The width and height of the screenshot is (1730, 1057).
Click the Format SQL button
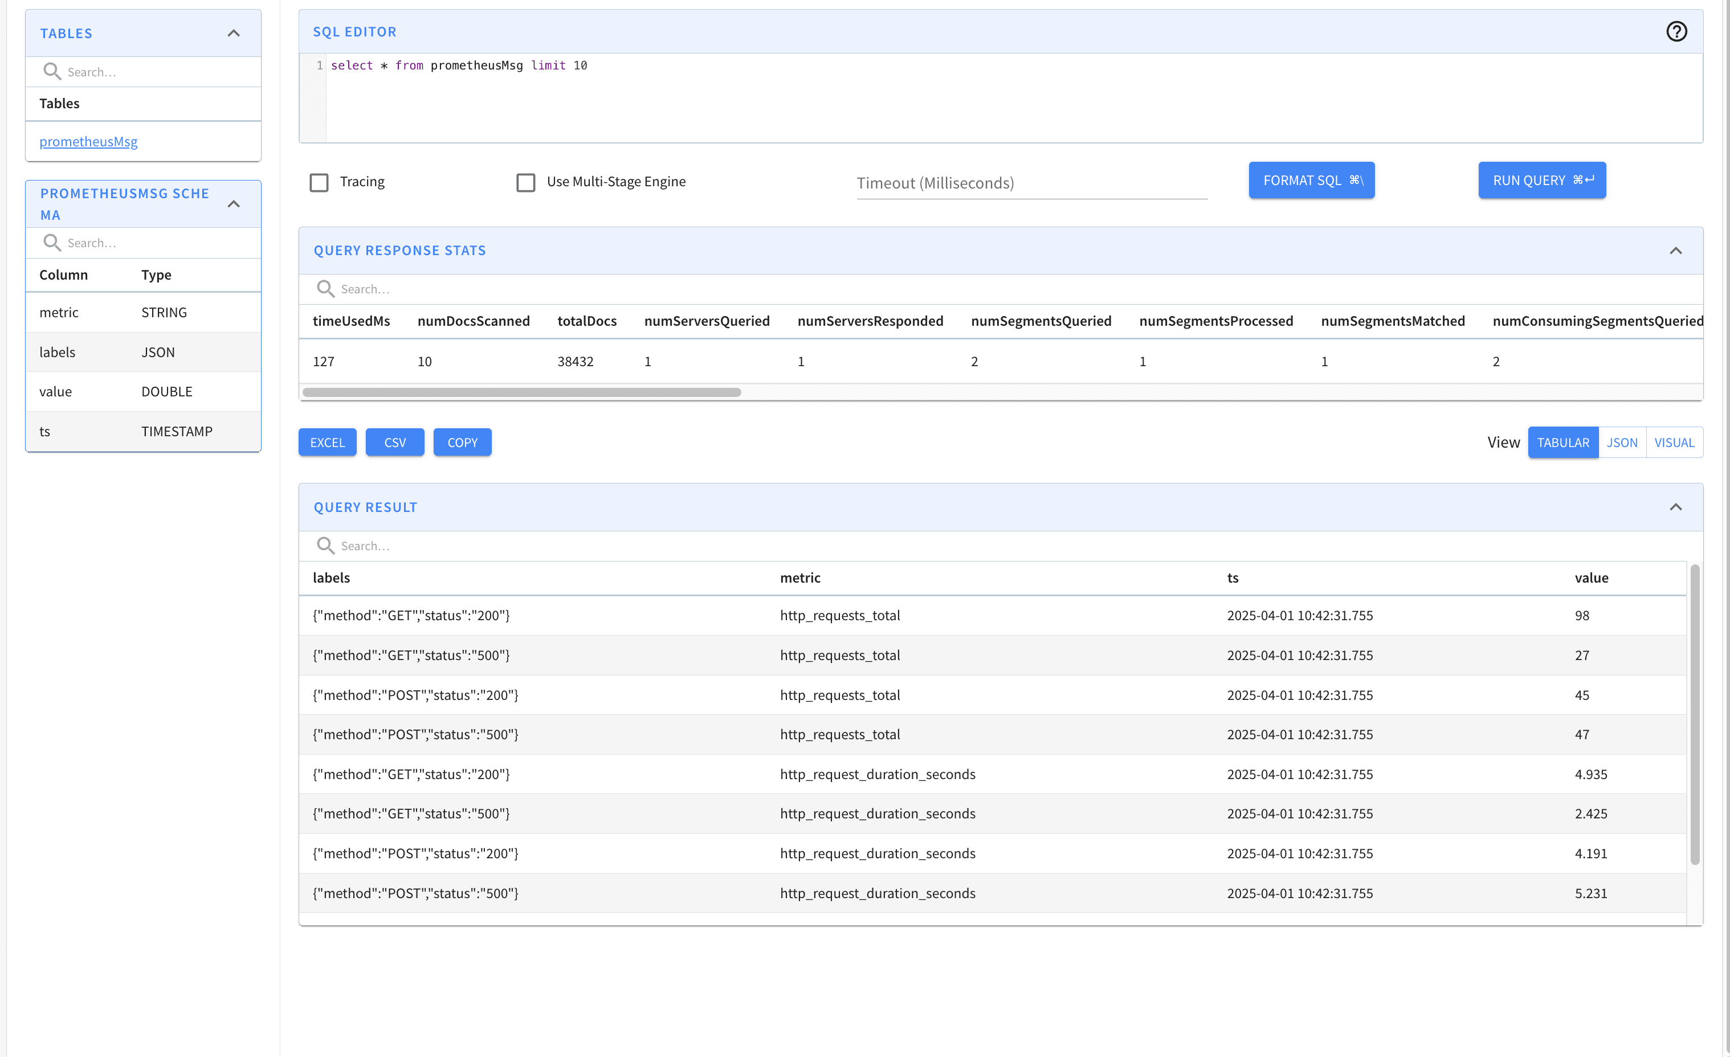tap(1312, 181)
